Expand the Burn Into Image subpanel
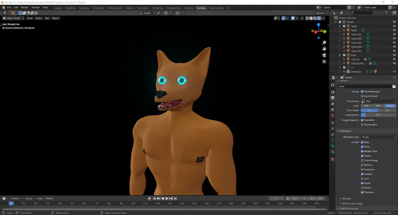Image resolution: width=398 pixels, height=215 pixels. pyautogui.click(x=341, y=203)
